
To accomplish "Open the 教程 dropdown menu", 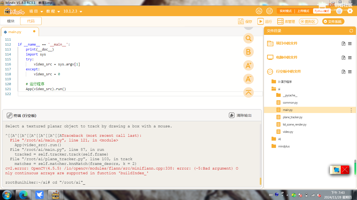I will pos(53,11).
